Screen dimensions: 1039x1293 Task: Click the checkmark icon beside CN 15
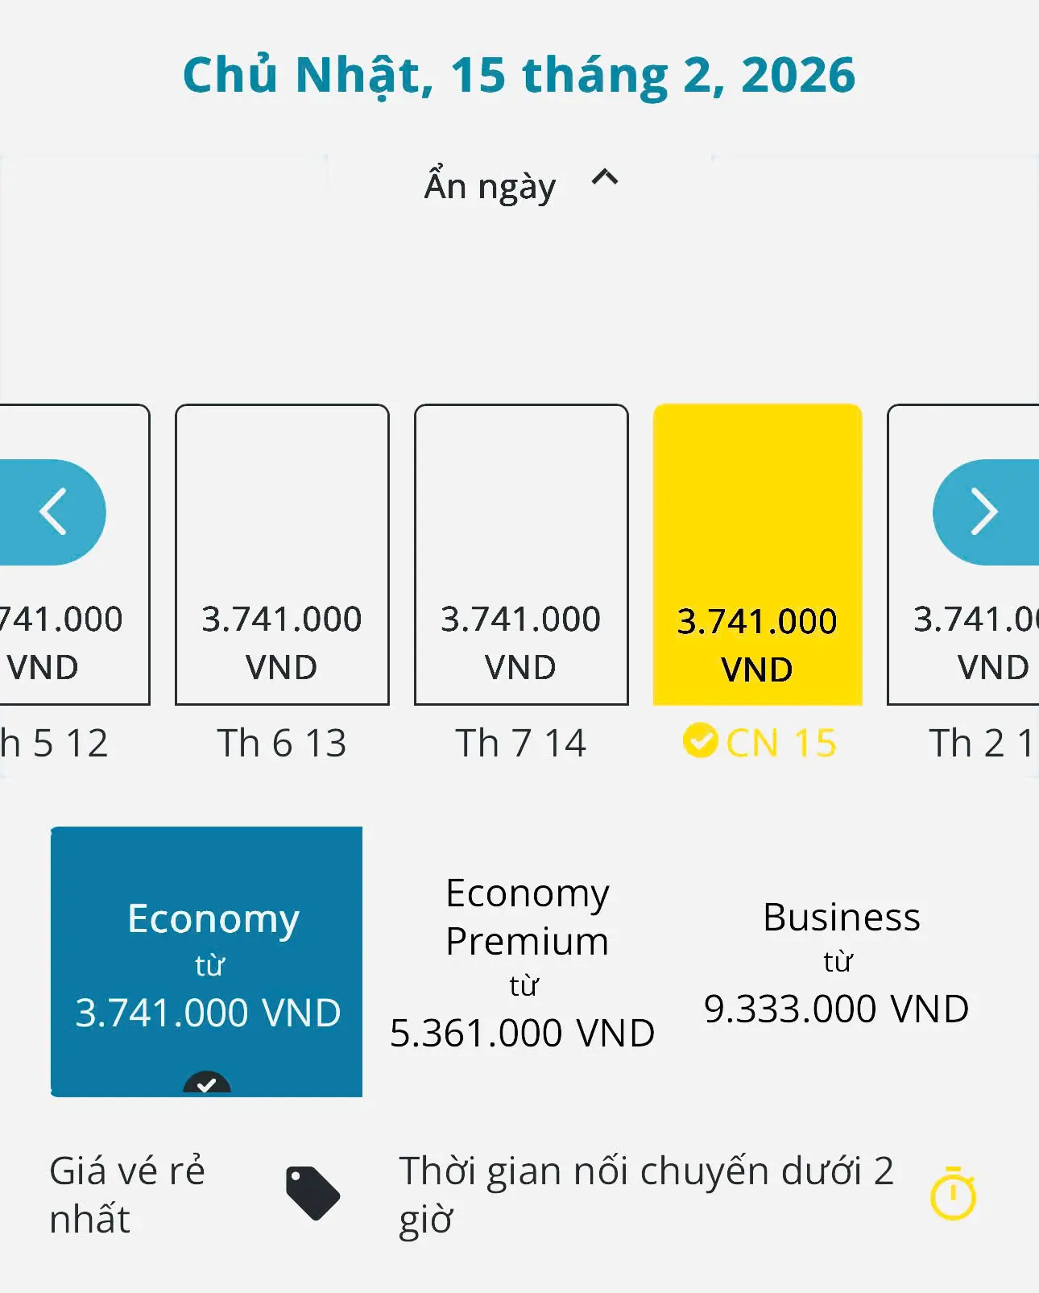700,740
